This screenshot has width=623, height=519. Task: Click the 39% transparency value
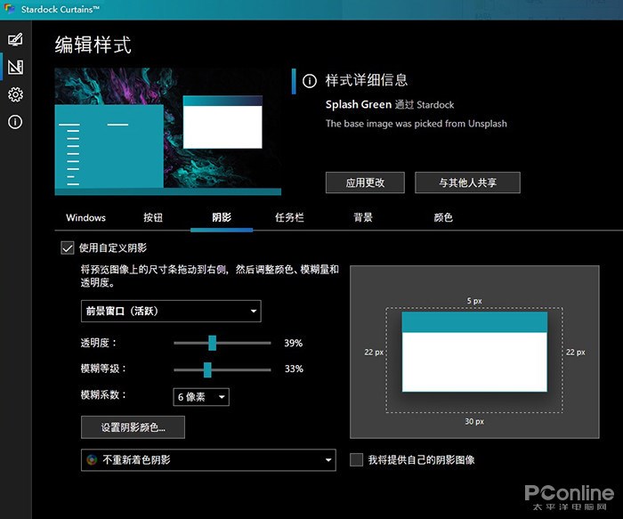click(293, 343)
